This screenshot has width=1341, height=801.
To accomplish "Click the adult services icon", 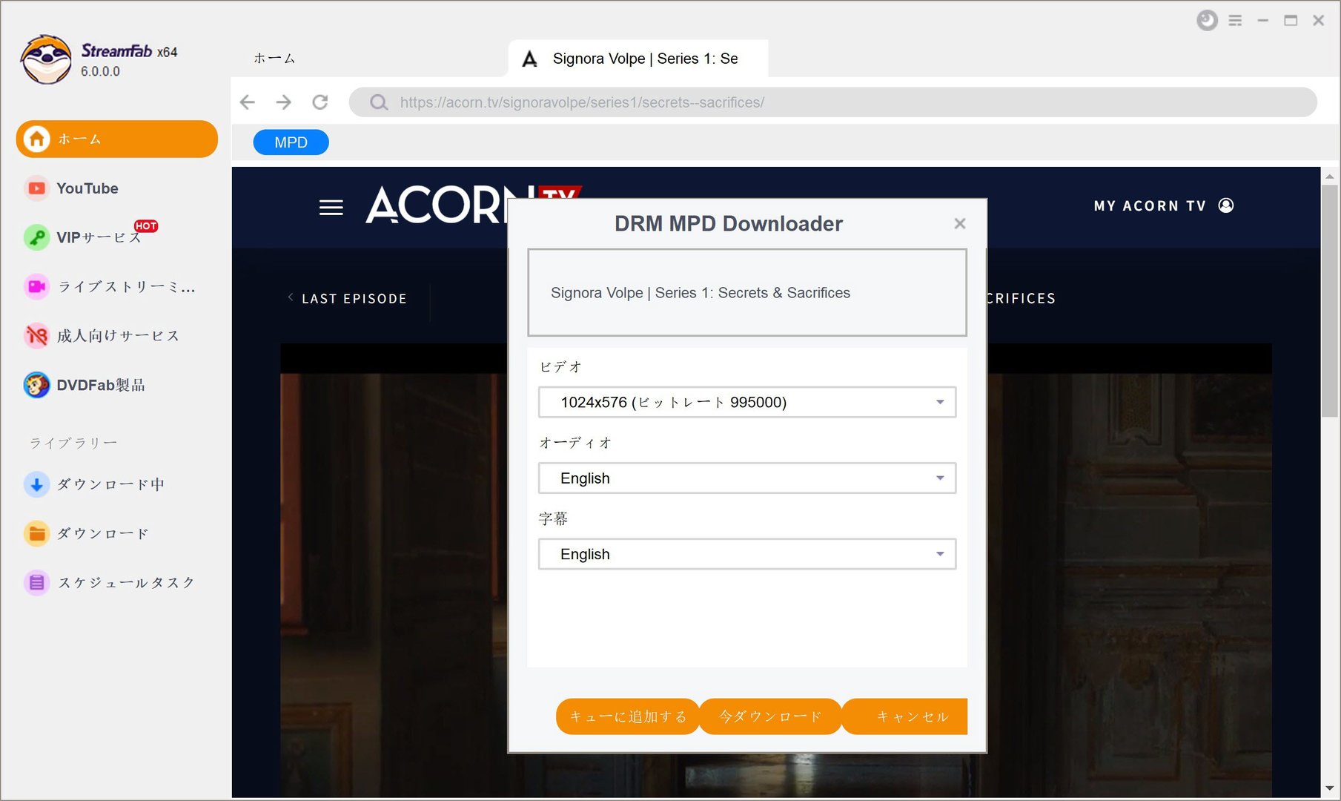I will pyautogui.click(x=36, y=336).
